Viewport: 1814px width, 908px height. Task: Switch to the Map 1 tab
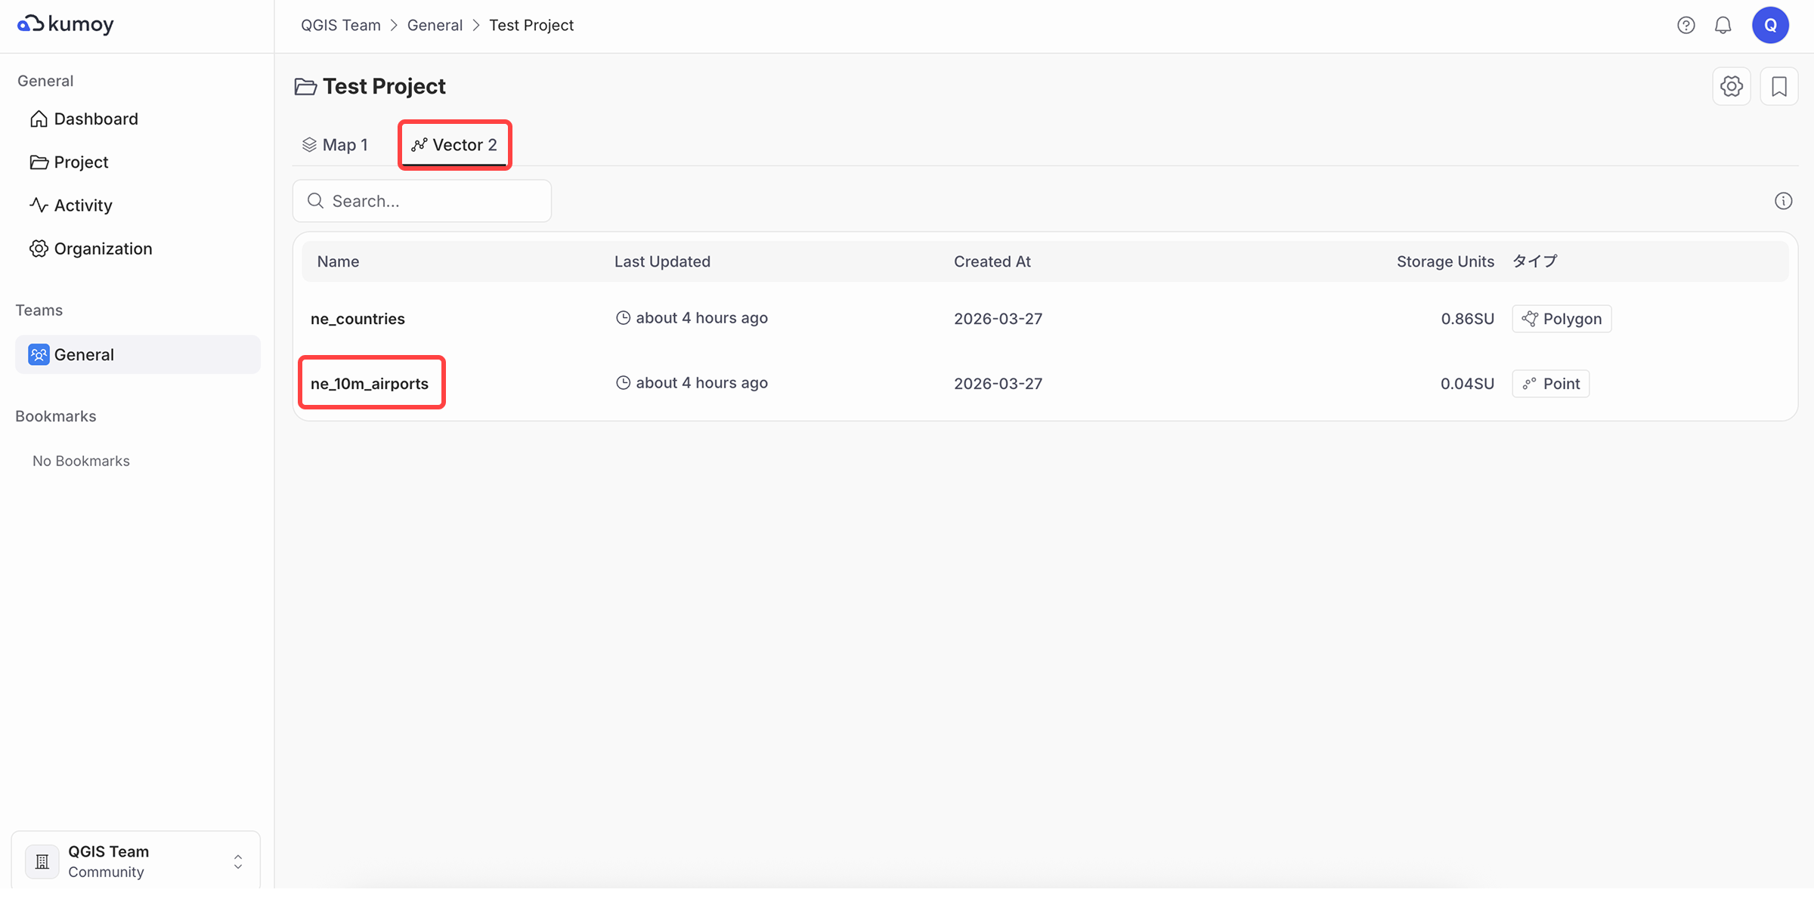point(335,145)
